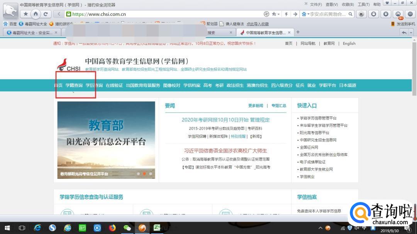
Task: Open 阳光高考信息平台 quick entry
Action: (x=314, y=133)
